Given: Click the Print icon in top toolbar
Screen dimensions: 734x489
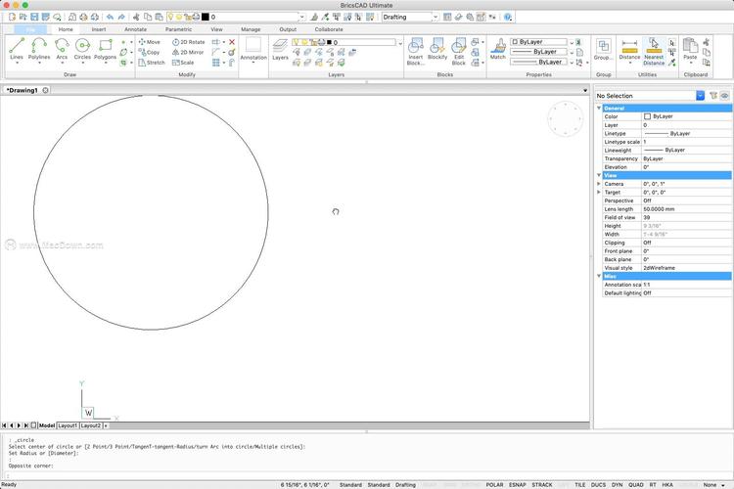Looking at the screenshot, I should click(83, 17).
